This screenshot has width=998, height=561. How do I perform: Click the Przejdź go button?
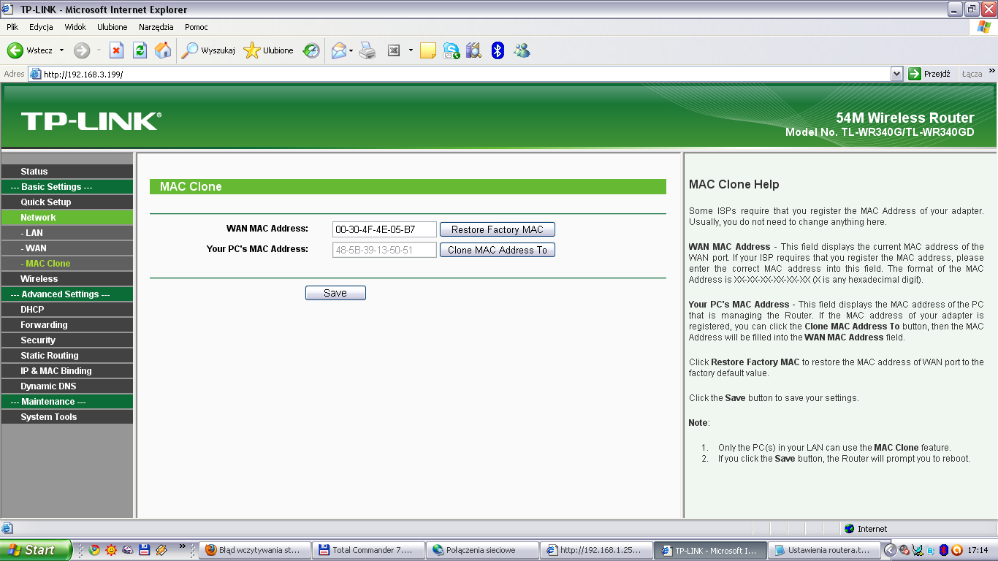929,74
